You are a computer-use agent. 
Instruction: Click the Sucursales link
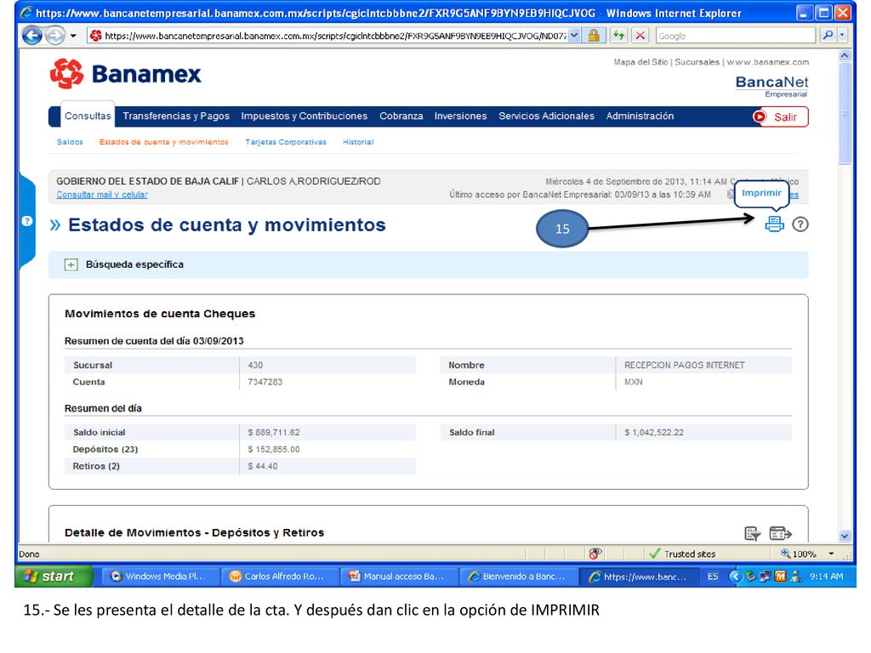(697, 62)
